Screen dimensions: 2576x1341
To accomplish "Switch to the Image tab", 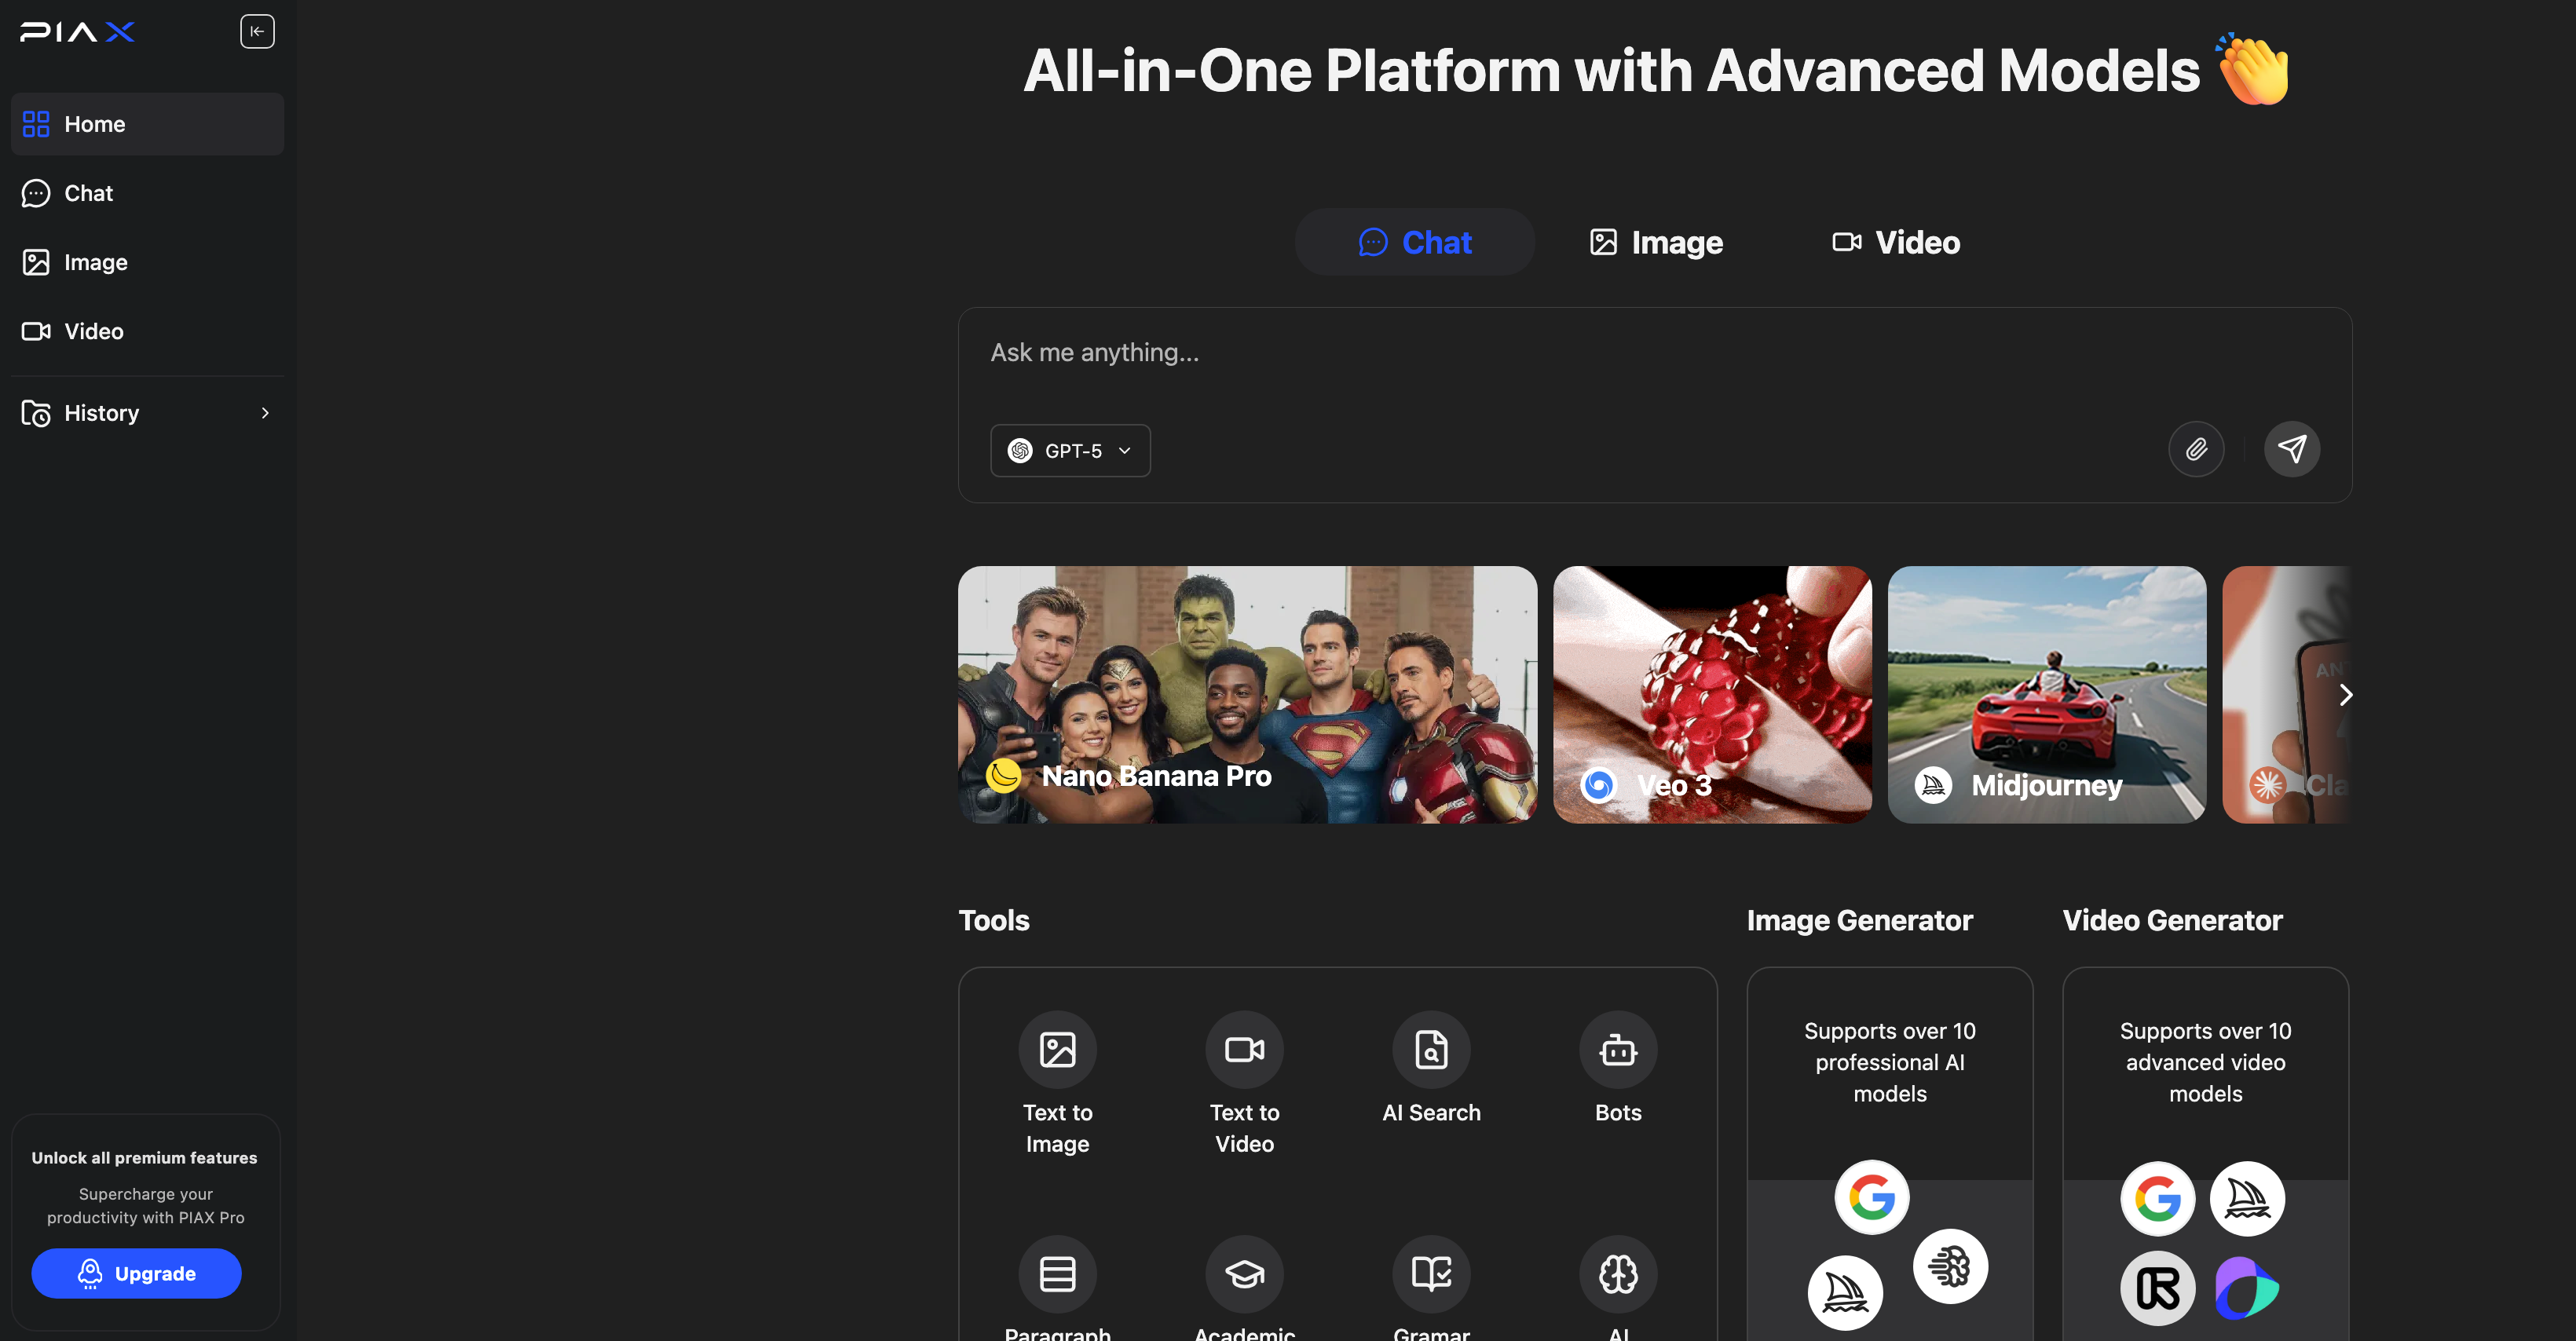I will coord(1656,242).
